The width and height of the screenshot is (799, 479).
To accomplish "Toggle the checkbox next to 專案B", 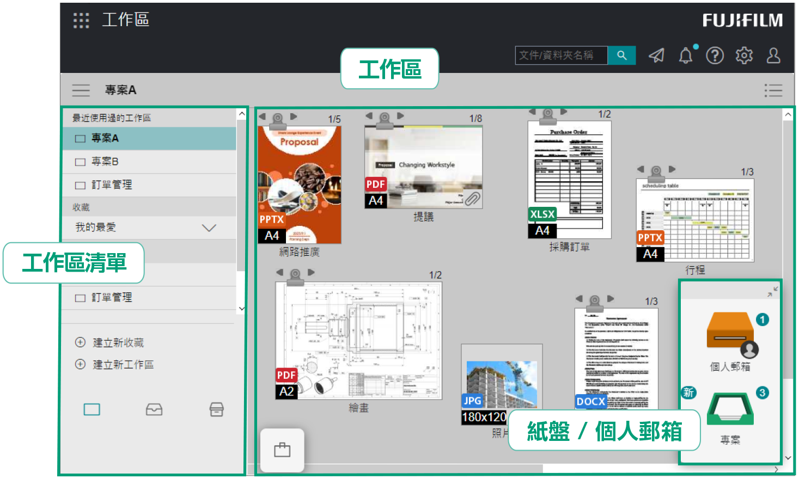I will [x=81, y=162].
